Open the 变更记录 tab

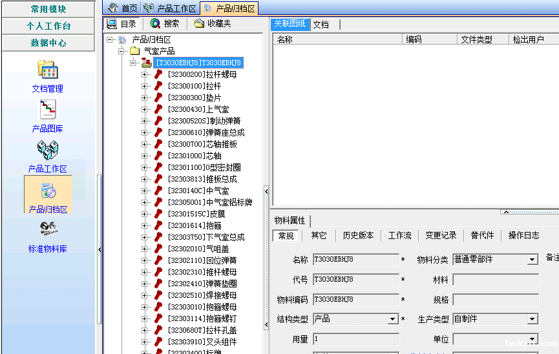pos(441,235)
